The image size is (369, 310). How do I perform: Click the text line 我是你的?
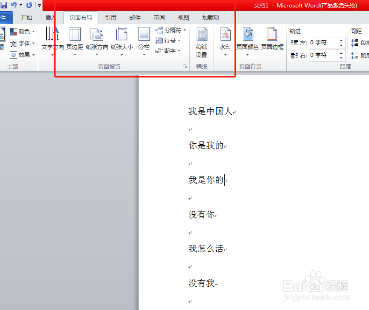pos(206,180)
